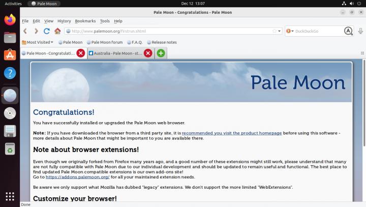The width and height of the screenshot is (366, 207).
Task: Click the Back navigation arrow
Action: pyautogui.click(x=25, y=31)
